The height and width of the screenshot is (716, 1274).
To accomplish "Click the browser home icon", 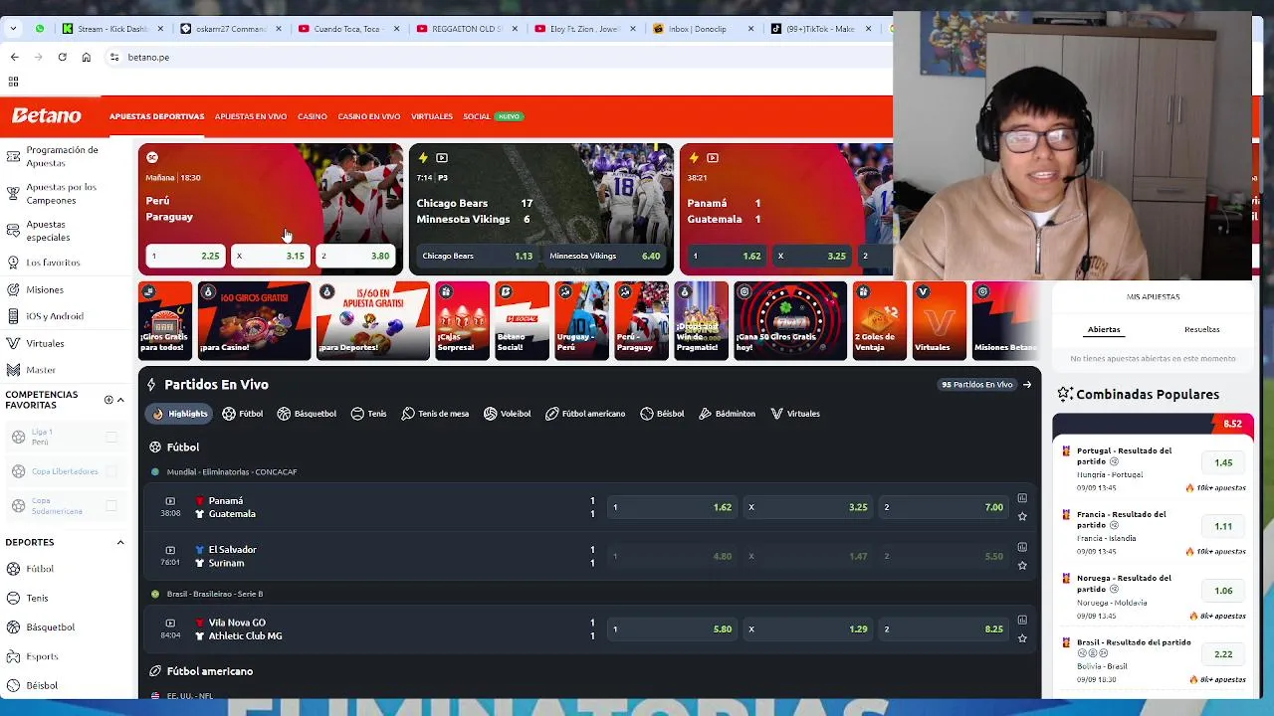I will click(x=86, y=57).
